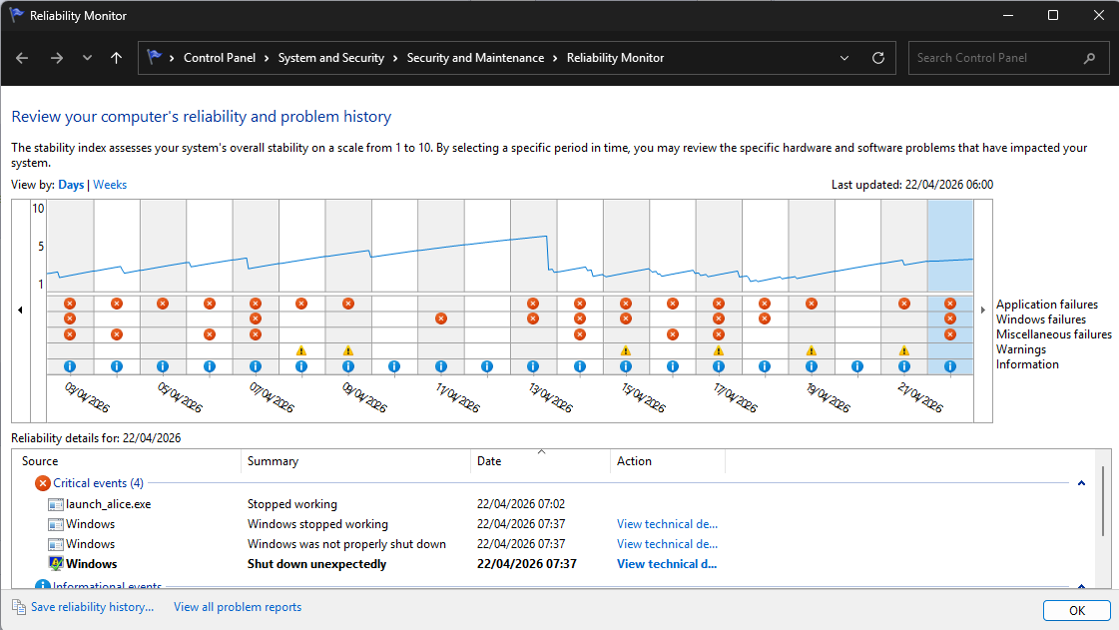Select application failure icon for 19/04/2026
The image size is (1119, 630).
(x=812, y=304)
